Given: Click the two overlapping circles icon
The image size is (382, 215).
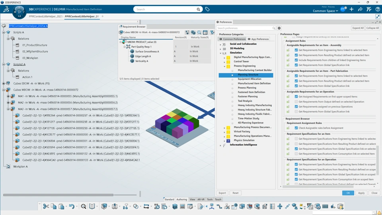Looking at the screenshot, I should click(x=136, y=207).
